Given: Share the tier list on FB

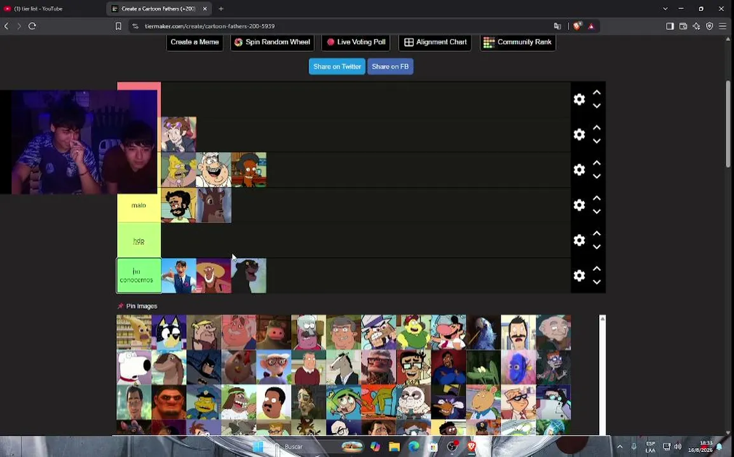Looking at the screenshot, I should 390,67.
